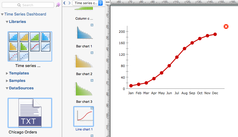Image resolution: width=238 pixels, height=137 pixels.
Task: Collapse the Time Series Dashboard tree node
Action: [x=2, y=14]
